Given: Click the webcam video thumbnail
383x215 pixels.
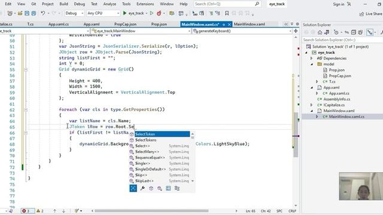Looking at the screenshot, I should coord(361,186).
